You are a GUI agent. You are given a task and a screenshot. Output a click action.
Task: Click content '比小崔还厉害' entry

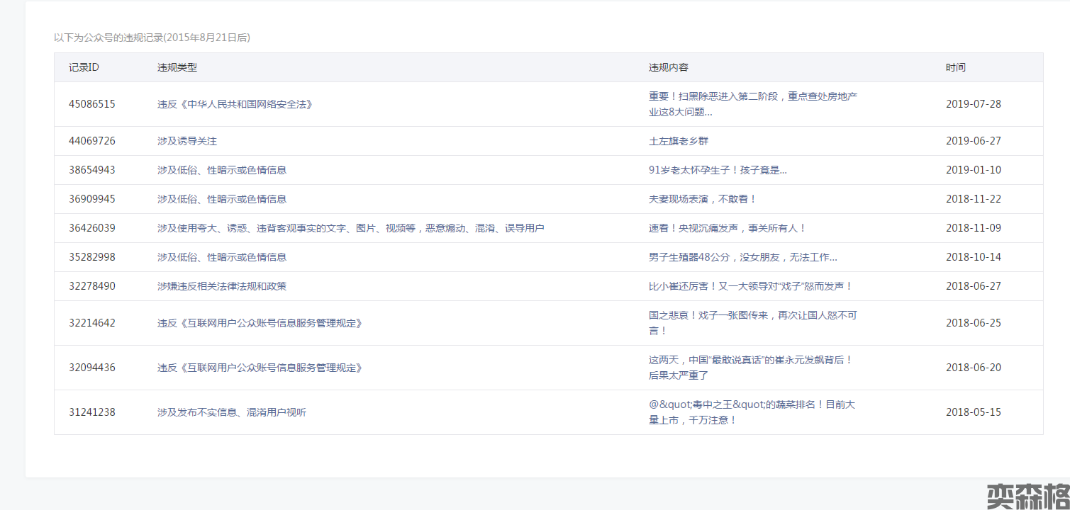[750, 286]
